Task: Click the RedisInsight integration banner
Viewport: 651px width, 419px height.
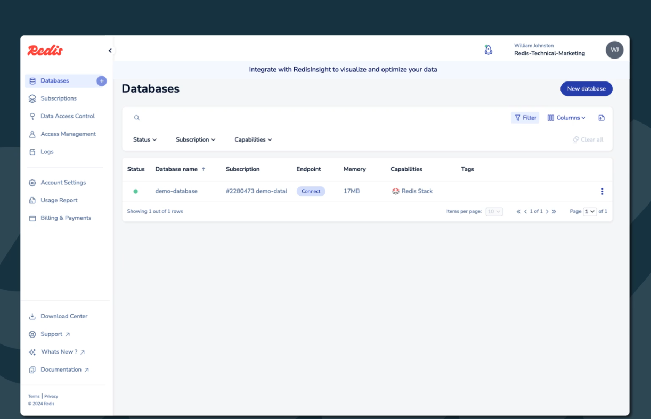Action: click(x=343, y=70)
